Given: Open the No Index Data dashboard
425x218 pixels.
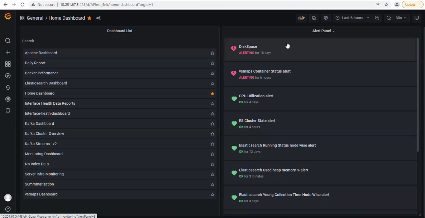Looking at the screenshot, I should [x=37, y=164].
